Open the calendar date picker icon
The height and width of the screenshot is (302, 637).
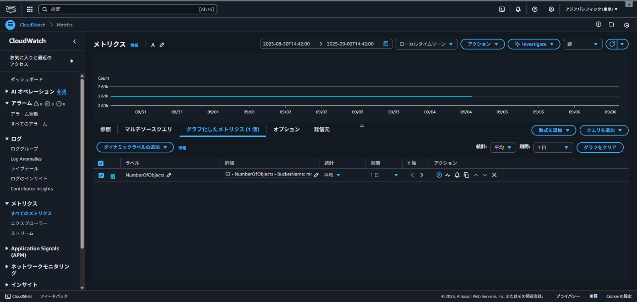tap(386, 44)
